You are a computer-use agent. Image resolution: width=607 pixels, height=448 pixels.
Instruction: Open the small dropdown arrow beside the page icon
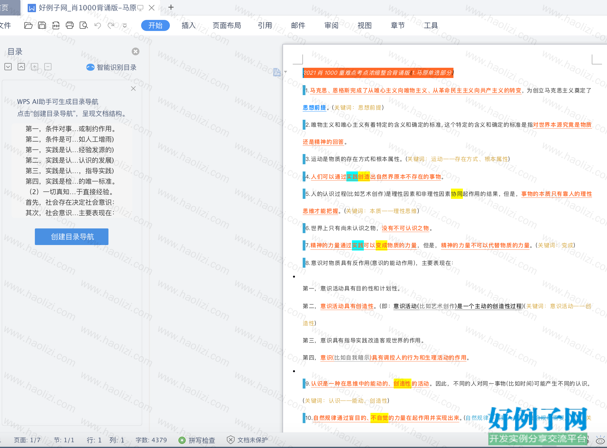pos(286,72)
